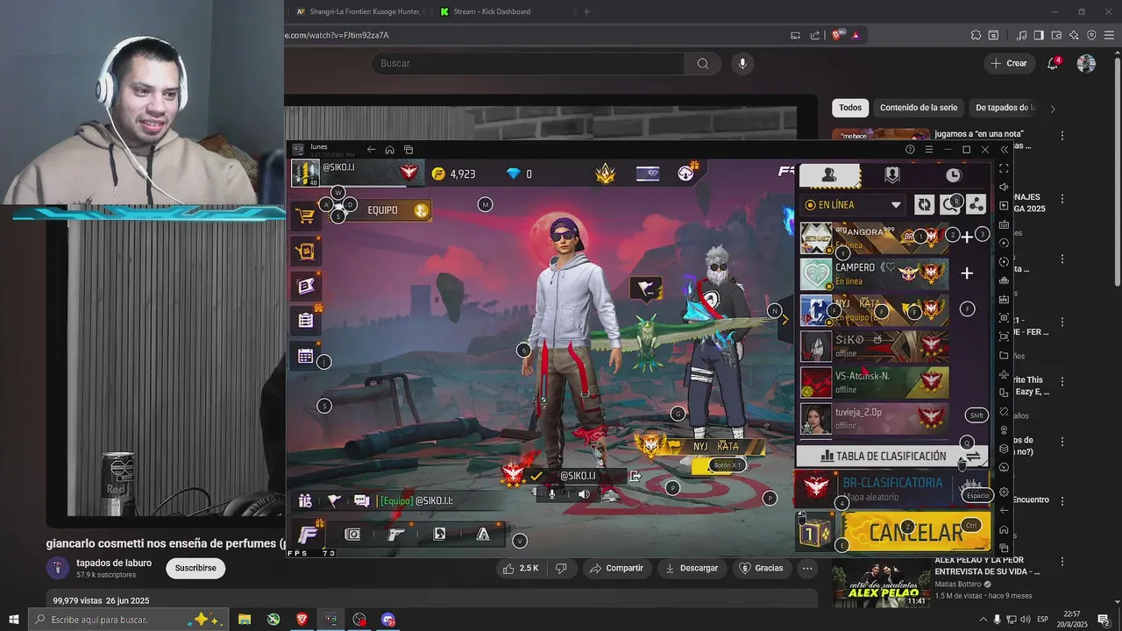
Task: Select the Shangri-La Frontier browser tab
Action: coord(359,11)
